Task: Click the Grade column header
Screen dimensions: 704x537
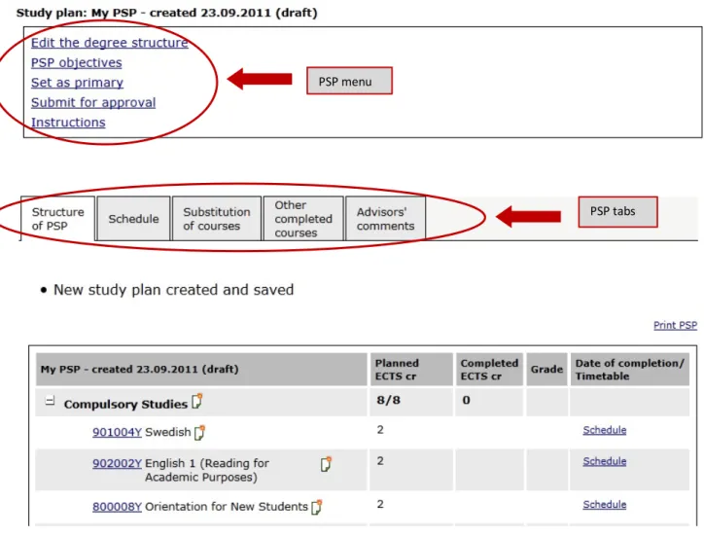Action: tap(546, 370)
